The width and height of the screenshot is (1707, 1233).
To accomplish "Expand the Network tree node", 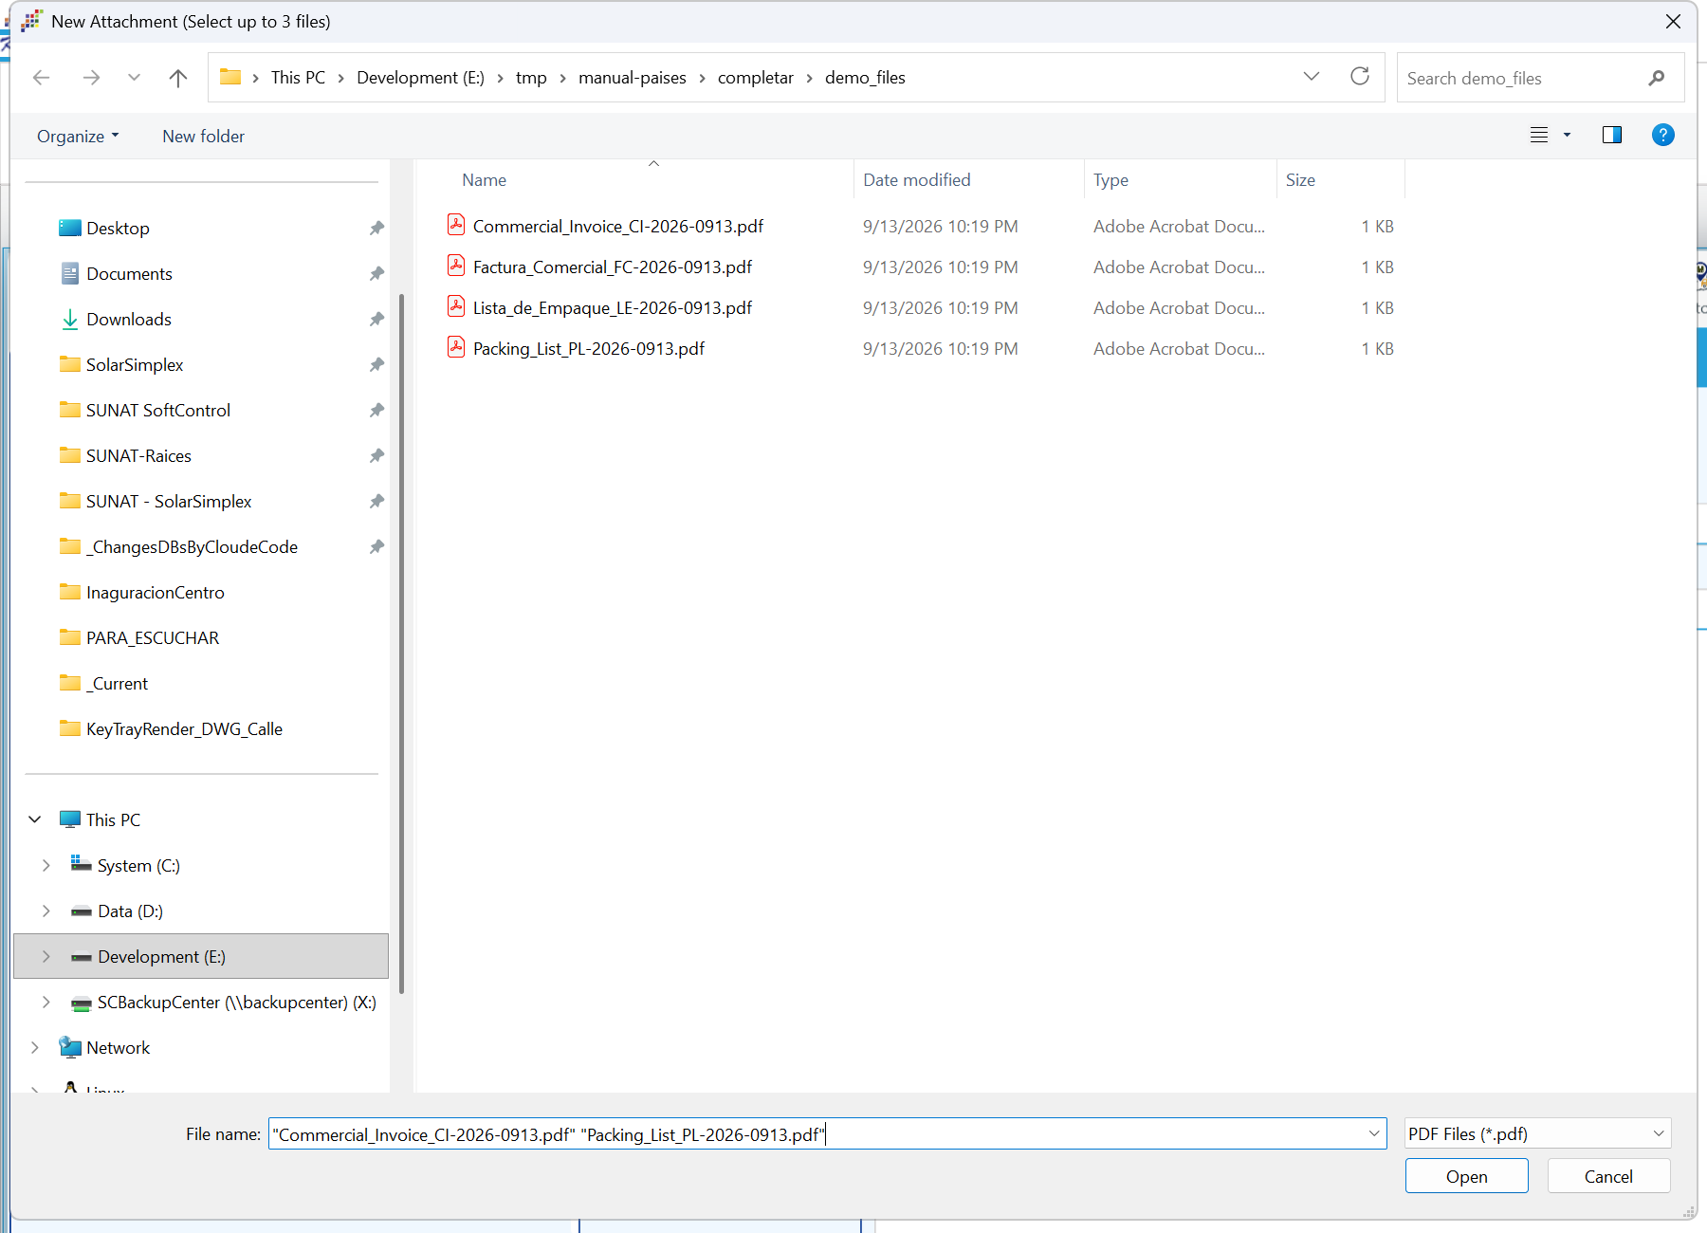I will pyautogui.click(x=35, y=1047).
